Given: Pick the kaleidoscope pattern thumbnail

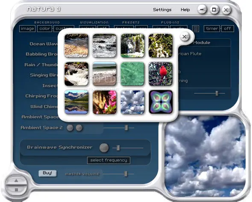Looking at the screenshot, I should click(x=161, y=102).
